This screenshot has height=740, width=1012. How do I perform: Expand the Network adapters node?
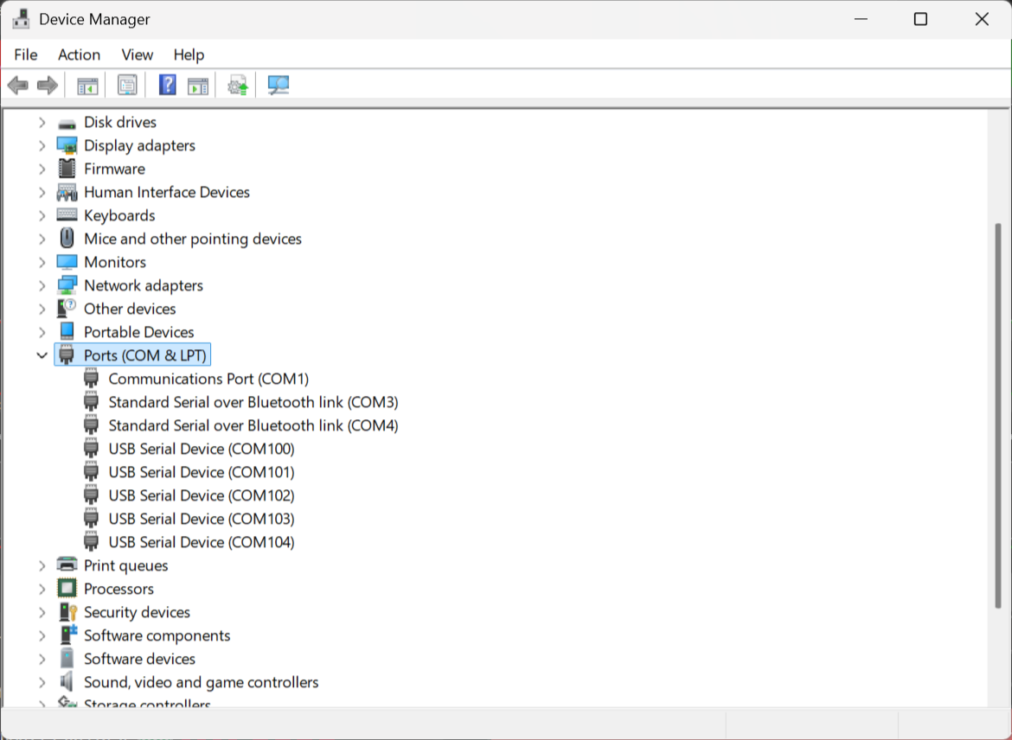pos(42,285)
